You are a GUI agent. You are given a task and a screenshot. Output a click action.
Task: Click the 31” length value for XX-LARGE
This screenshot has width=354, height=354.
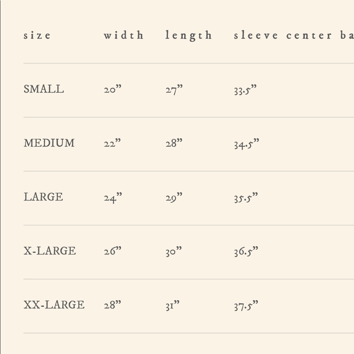(x=172, y=305)
